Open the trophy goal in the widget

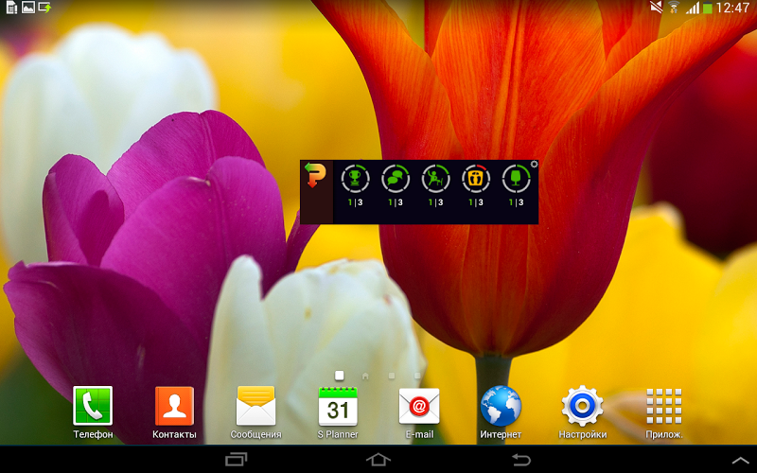[355, 179]
